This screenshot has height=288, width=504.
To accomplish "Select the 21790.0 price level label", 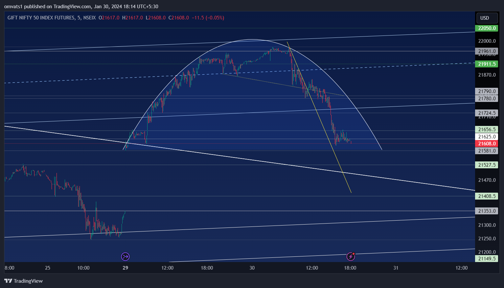I will [x=487, y=91].
